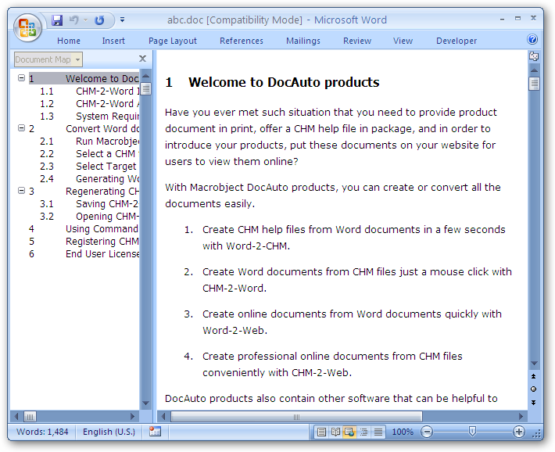Screen dimensions: 555x452
Task: Click the Save icon in Quick Access Toolbar
Action: click(57, 20)
